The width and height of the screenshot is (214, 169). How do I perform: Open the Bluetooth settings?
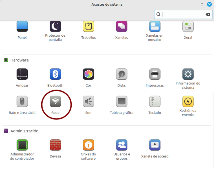click(x=55, y=78)
